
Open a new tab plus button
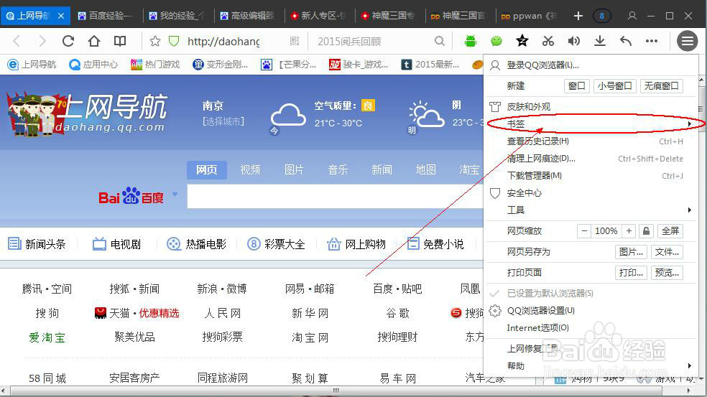[x=578, y=16]
